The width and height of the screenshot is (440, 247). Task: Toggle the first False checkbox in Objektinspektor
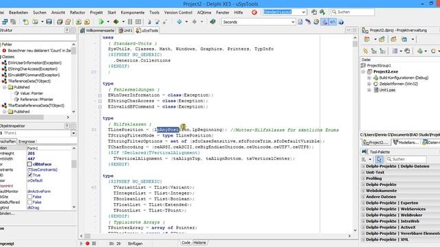(30, 197)
